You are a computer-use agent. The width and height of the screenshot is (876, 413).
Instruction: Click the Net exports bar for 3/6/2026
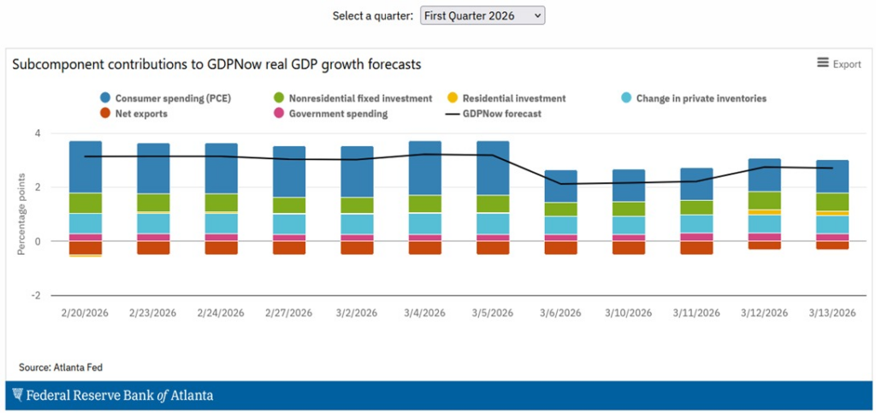[x=561, y=248]
